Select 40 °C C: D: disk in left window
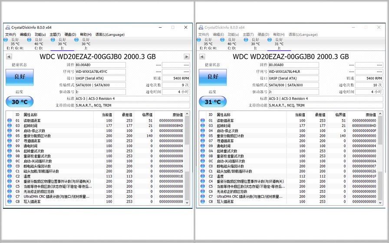The width and height of the screenshot is (389, 243). [39, 44]
